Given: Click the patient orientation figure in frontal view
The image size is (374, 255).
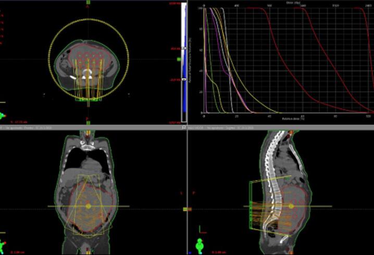Looking at the screenshot, I should point(3,246).
